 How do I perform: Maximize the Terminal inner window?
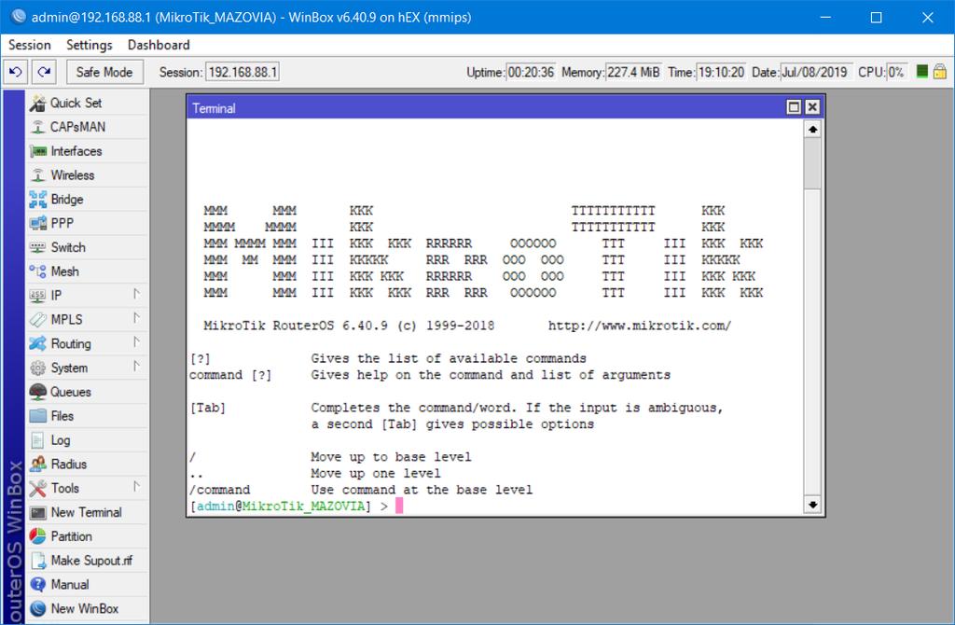794,107
